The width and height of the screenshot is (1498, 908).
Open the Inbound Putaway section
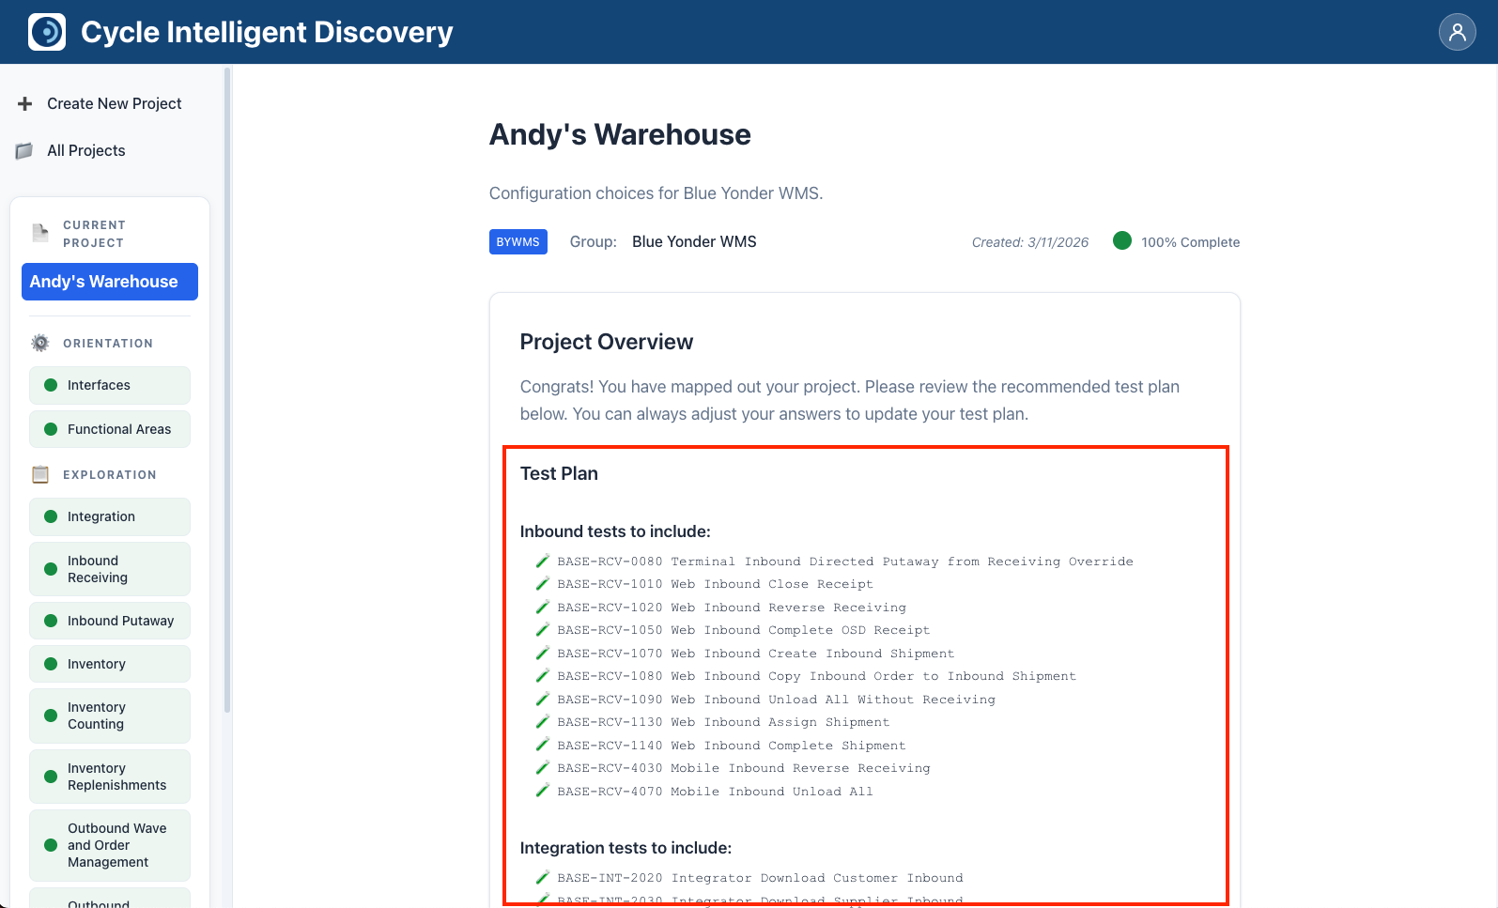(x=110, y=621)
